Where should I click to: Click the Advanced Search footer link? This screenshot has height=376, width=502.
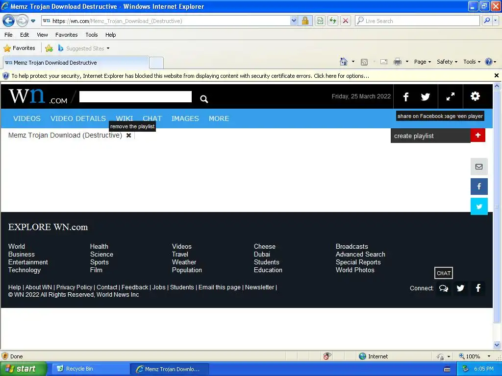[x=360, y=255]
